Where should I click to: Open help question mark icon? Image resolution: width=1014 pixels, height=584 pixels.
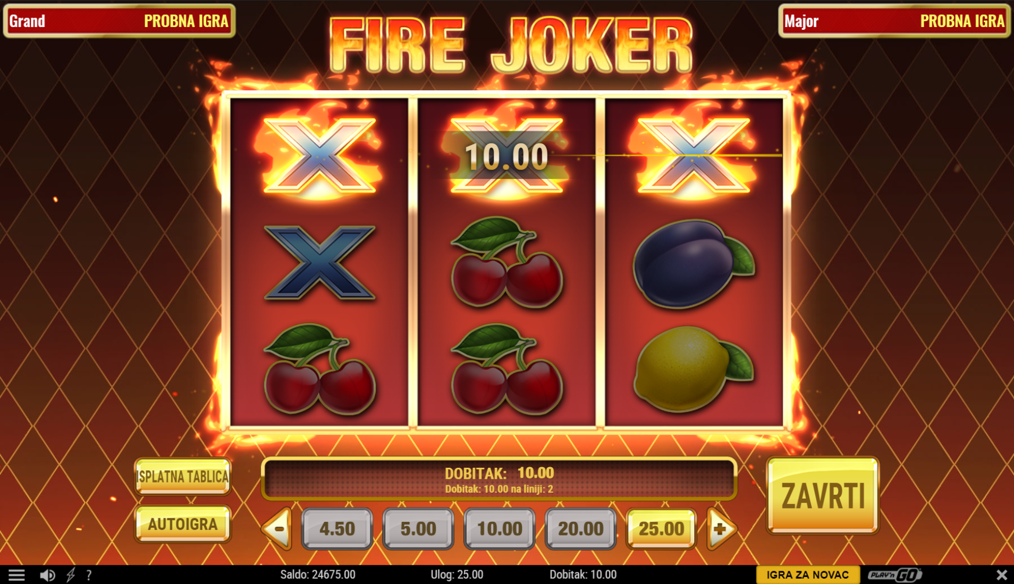(89, 574)
